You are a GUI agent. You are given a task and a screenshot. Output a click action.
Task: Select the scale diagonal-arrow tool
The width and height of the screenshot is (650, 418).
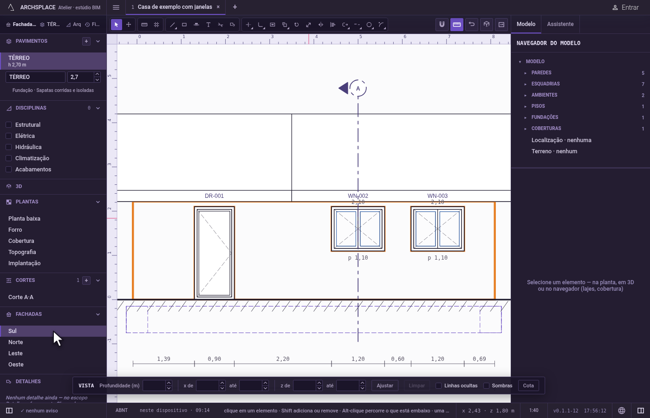pyautogui.click(x=309, y=25)
